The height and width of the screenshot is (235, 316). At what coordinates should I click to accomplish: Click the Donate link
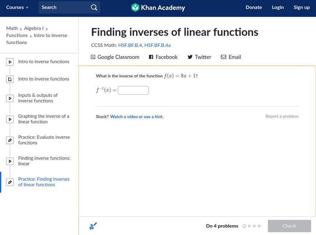pyautogui.click(x=254, y=8)
